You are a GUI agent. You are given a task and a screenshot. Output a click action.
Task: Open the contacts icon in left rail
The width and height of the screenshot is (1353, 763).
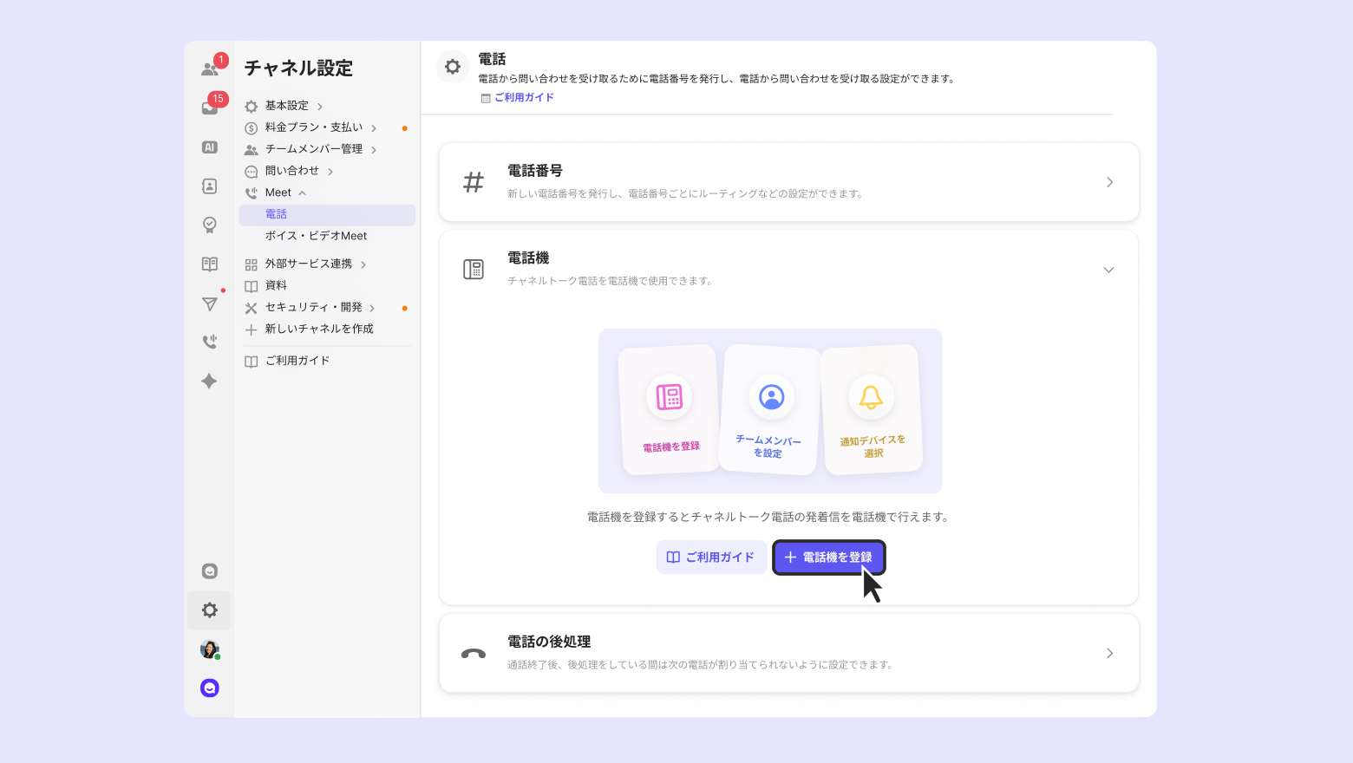pos(210,186)
